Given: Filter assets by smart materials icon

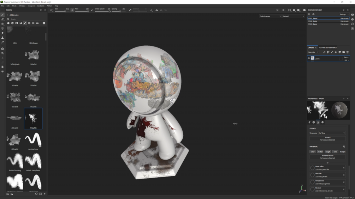Looking at the screenshot, I should tap(12, 23).
